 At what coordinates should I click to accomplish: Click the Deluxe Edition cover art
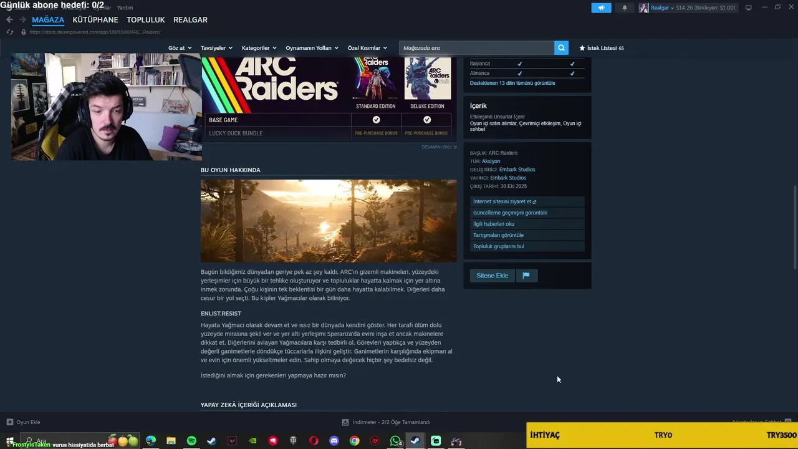(427, 79)
